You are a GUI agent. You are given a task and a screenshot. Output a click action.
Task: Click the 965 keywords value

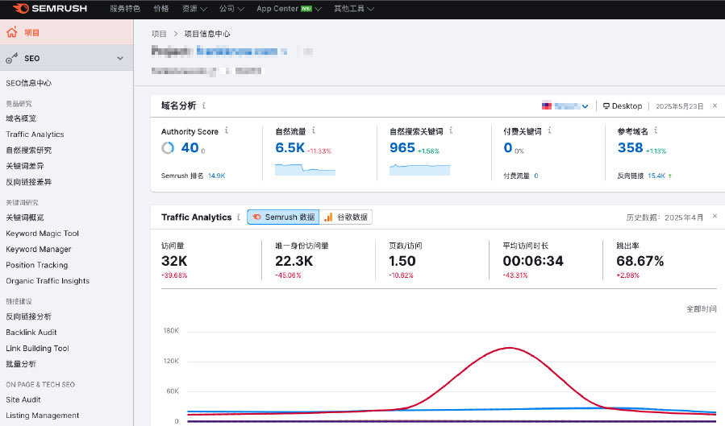(402, 147)
